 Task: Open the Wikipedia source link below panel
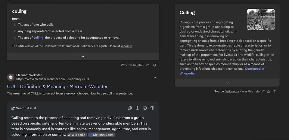click(232, 91)
